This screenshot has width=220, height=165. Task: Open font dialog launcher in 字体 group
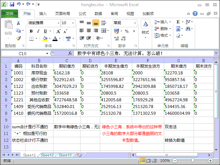[x=73, y=45]
